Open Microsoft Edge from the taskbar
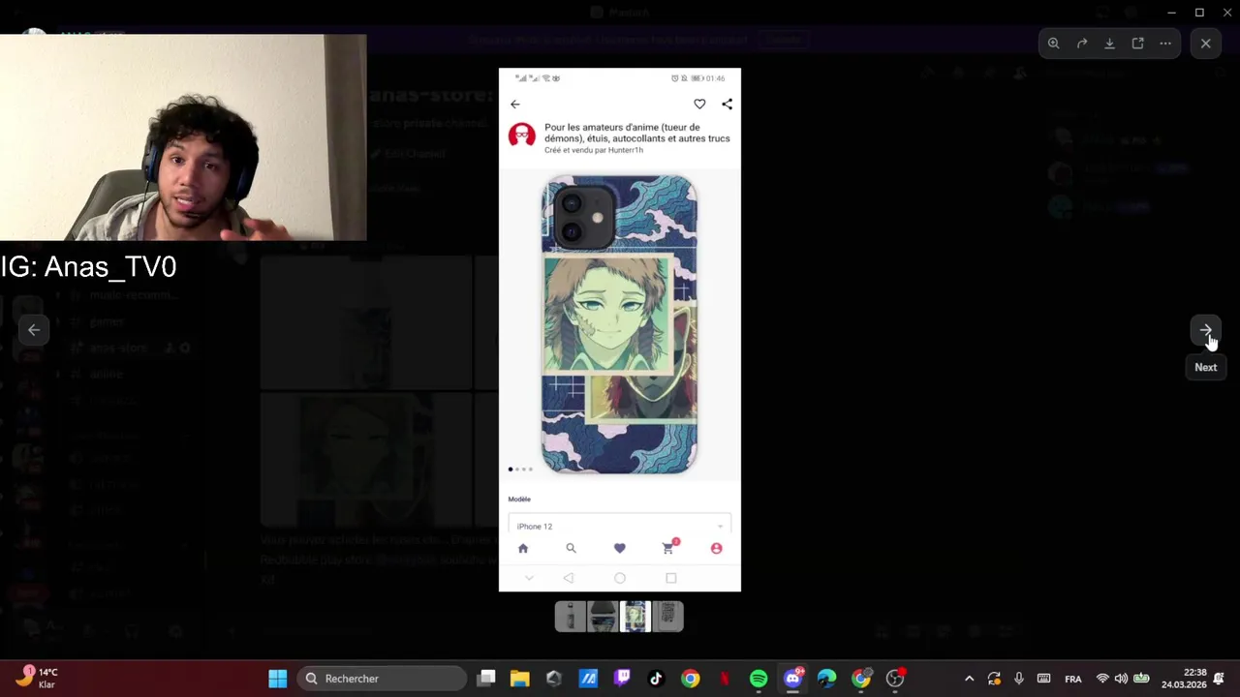This screenshot has height=697, width=1240. tap(826, 679)
